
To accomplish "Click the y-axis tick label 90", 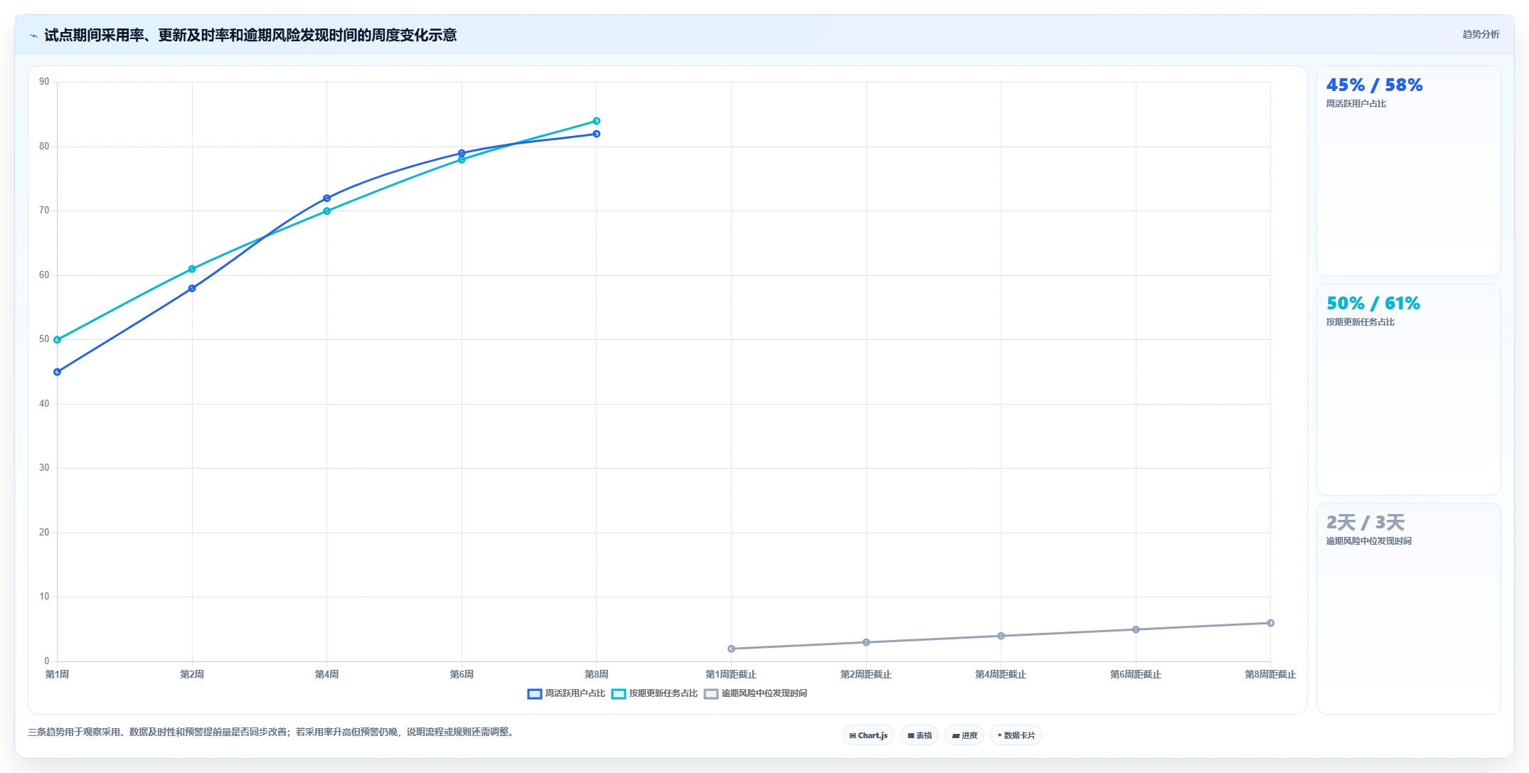I will pos(44,82).
